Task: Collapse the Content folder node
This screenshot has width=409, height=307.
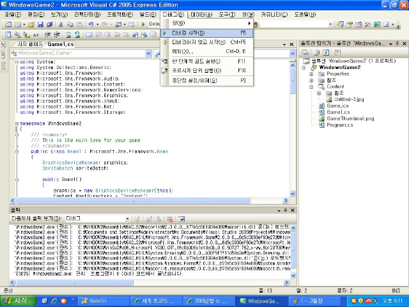Action: [311, 87]
